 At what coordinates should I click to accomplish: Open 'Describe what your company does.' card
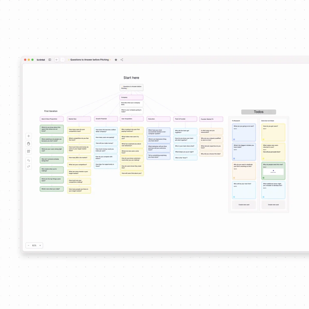coord(131,104)
